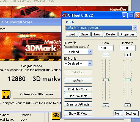Increase Memory clock with plus button

[128, 55]
